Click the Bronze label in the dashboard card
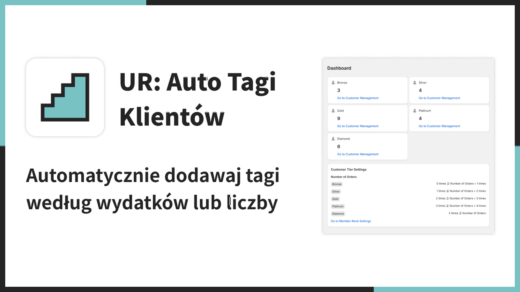 pyautogui.click(x=342, y=83)
